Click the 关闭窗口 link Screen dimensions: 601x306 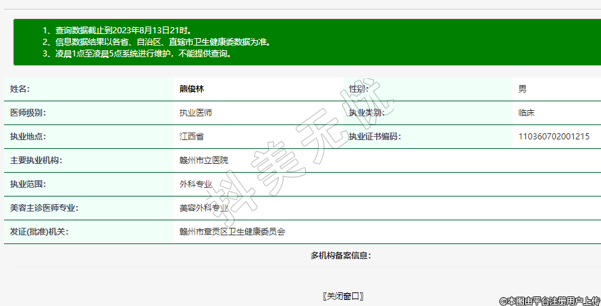(343, 296)
